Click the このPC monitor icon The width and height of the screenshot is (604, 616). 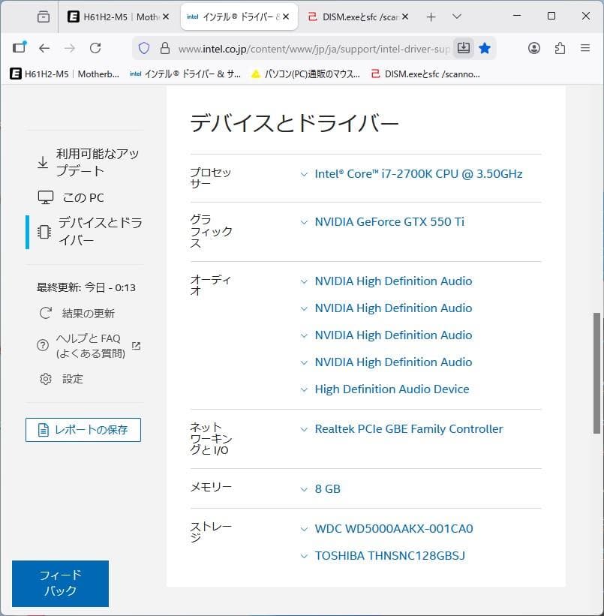pyautogui.click(x=46, y=197)
